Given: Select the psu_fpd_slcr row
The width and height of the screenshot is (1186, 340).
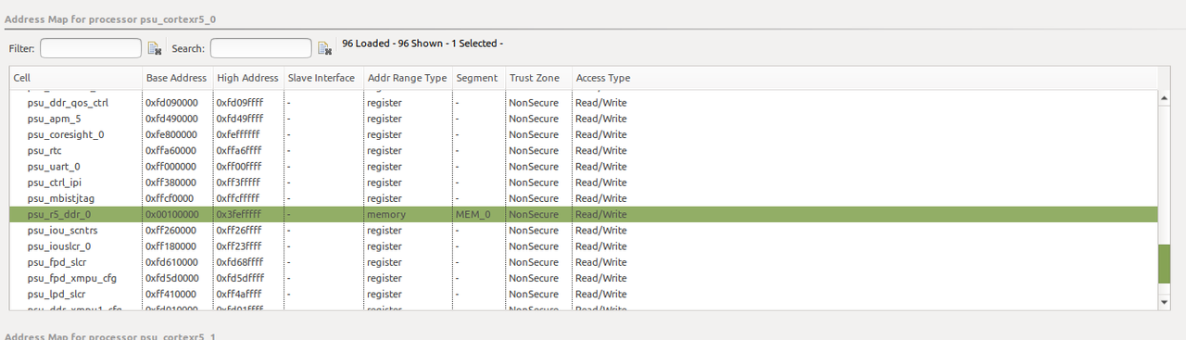Looking at the screenshot, I should [584, 262].
